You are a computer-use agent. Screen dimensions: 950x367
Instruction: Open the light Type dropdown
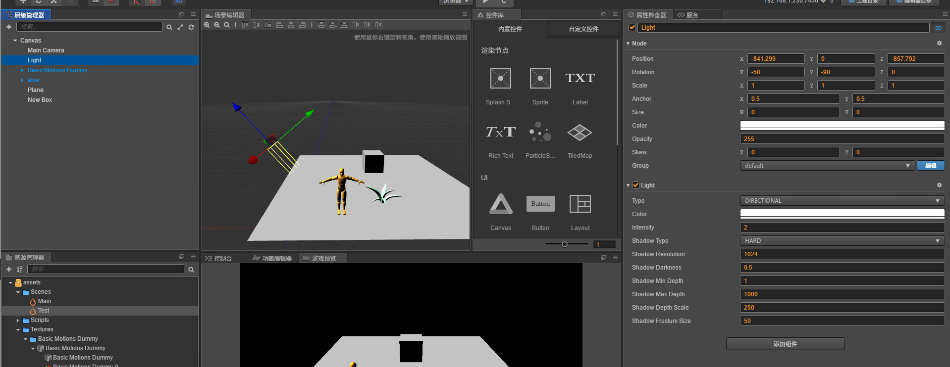(x=842, y=201)
